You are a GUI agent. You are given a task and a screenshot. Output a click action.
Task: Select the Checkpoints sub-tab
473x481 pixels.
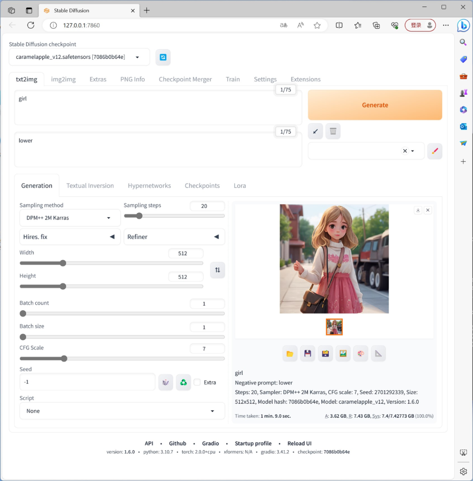202,185
